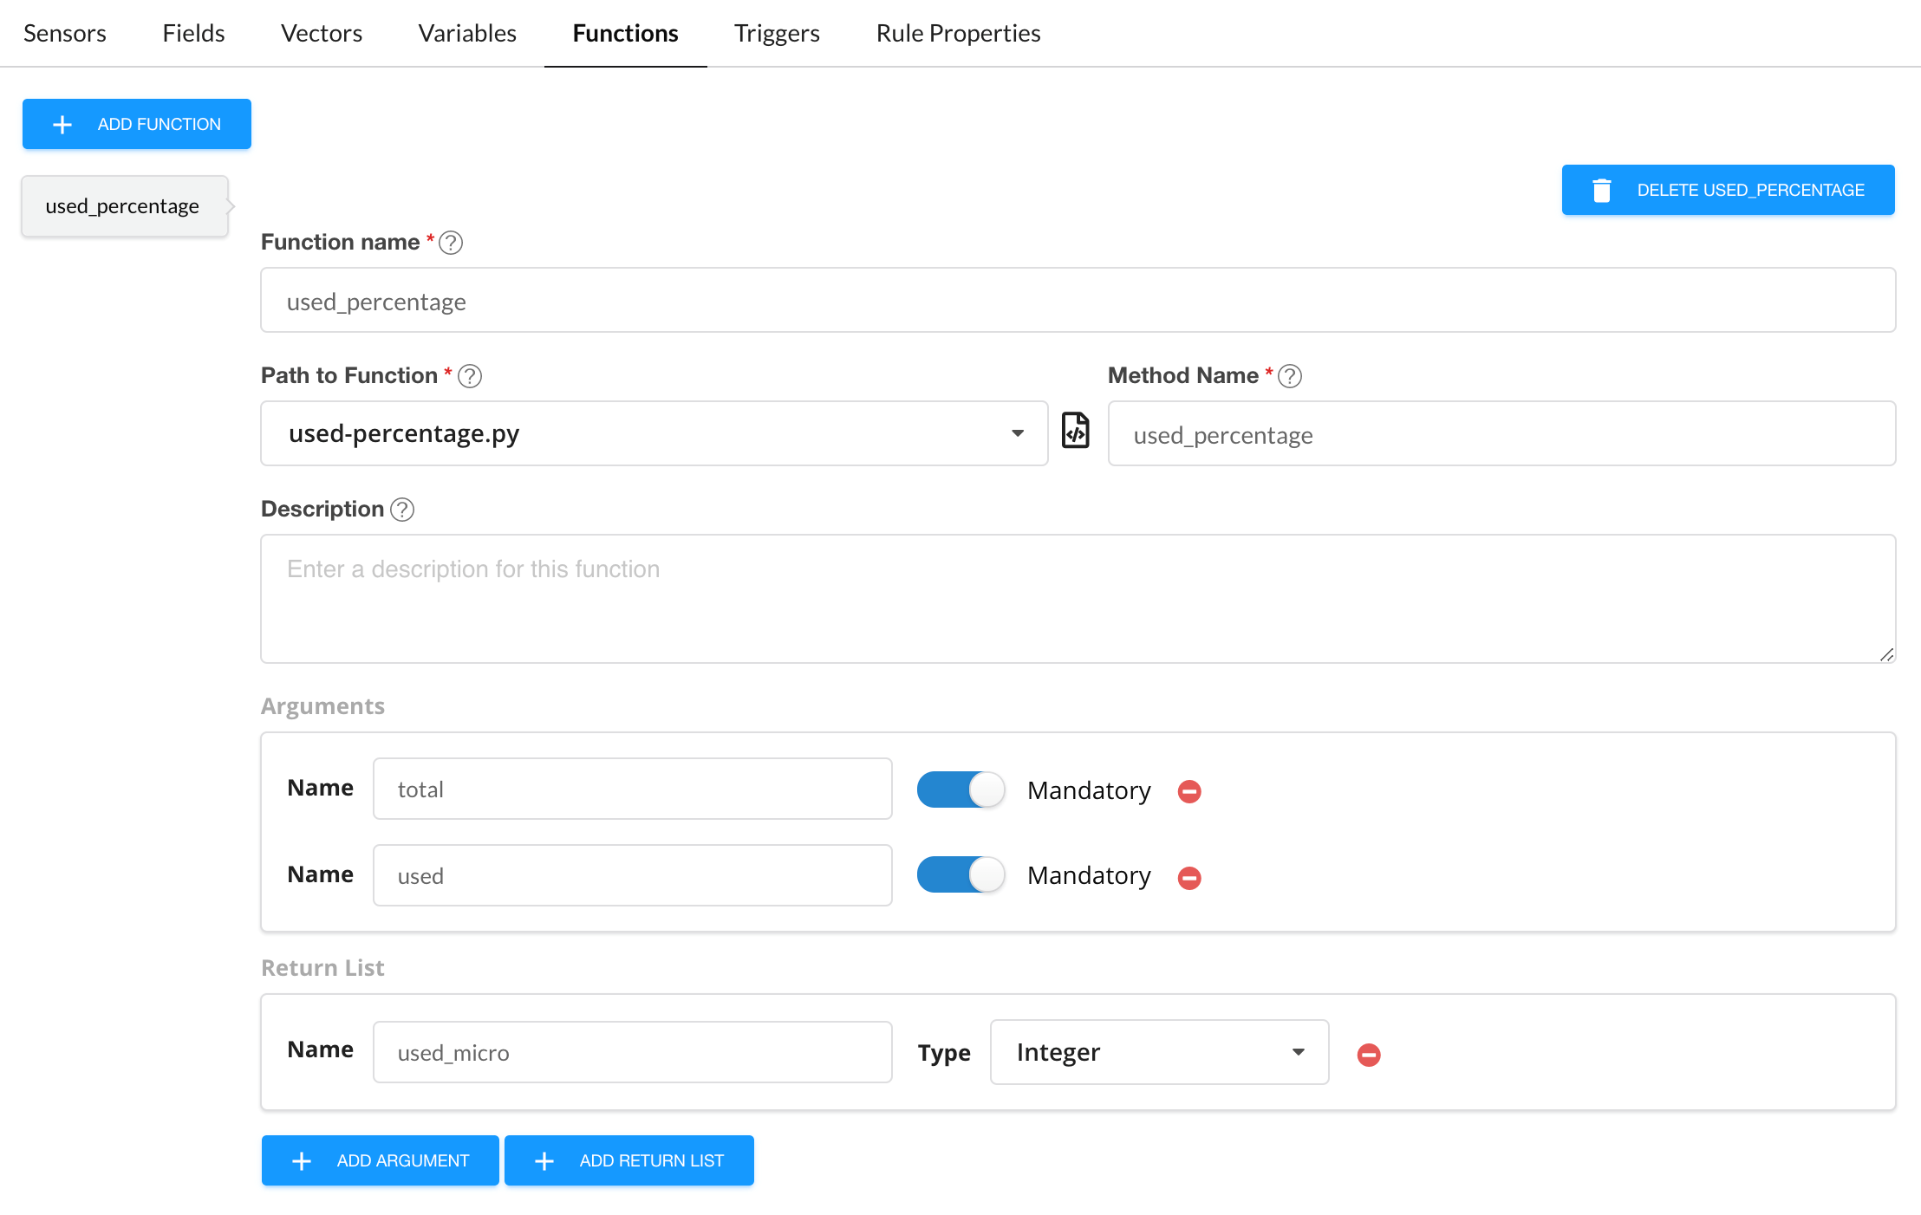Toggle Mandatory switch for 'used' argument
Image resolution: width=1921 pixels, height=1215 pixels.
[960, 874]
